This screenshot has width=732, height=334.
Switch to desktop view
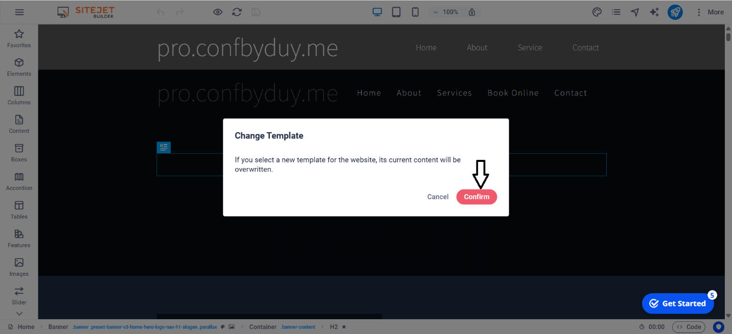[x=377, y=12]
